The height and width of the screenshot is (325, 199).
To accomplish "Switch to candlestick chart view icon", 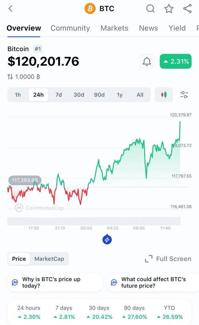I will [164, 95].
